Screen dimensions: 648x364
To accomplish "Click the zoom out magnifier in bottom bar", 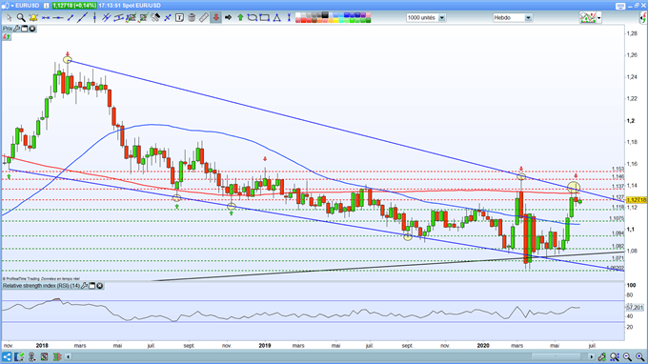I will coord(627,356).
